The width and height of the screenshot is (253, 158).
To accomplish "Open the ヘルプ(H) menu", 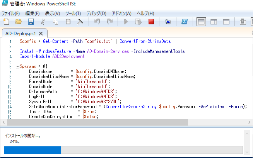I will click(145, 14).
